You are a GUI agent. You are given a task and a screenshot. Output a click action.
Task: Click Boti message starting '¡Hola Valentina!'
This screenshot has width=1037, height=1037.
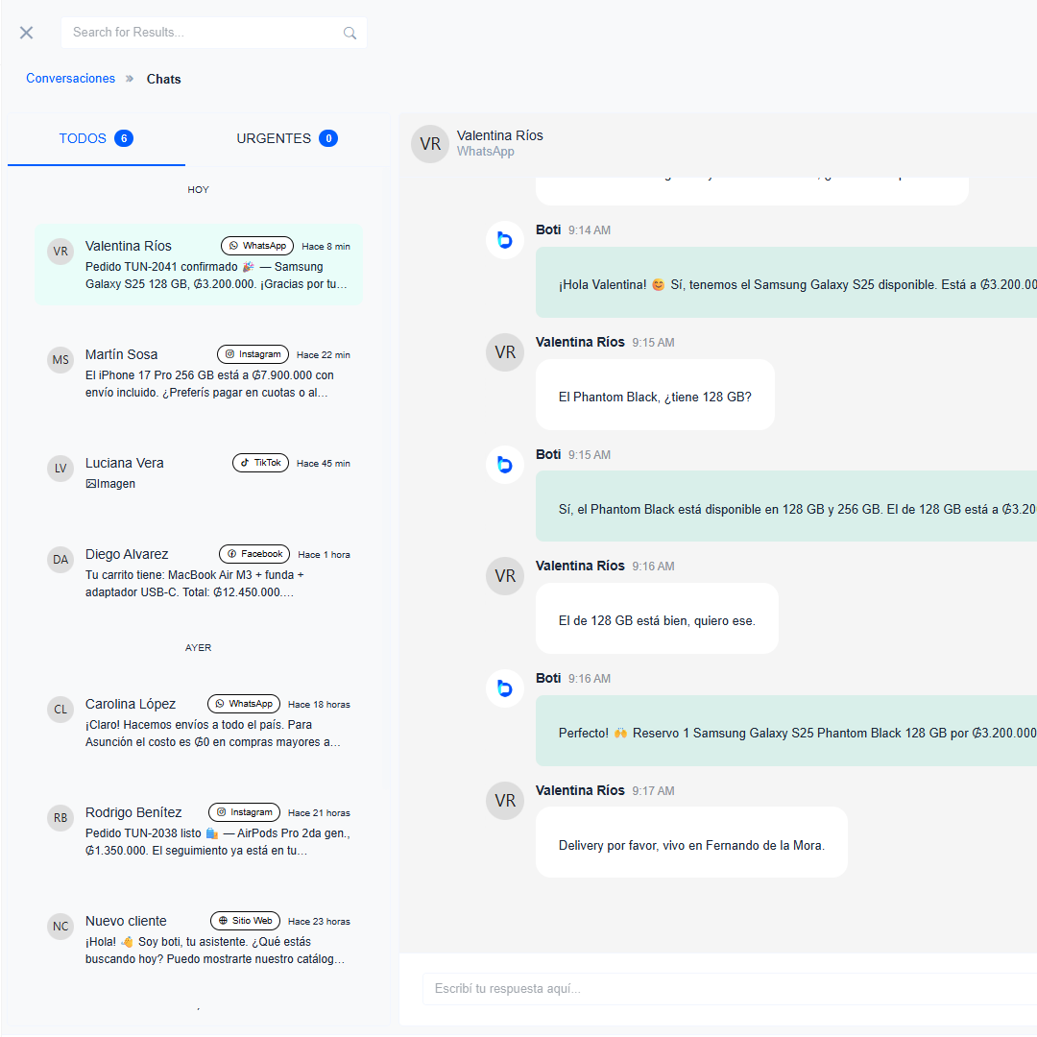click(786, 282)
